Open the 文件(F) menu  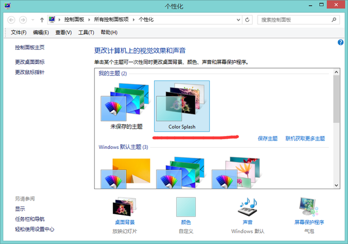point(19,32)
